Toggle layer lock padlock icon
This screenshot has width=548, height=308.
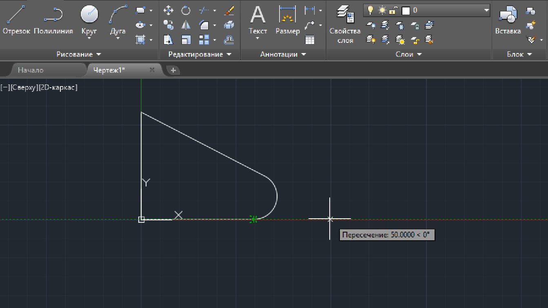coord(393,10)
